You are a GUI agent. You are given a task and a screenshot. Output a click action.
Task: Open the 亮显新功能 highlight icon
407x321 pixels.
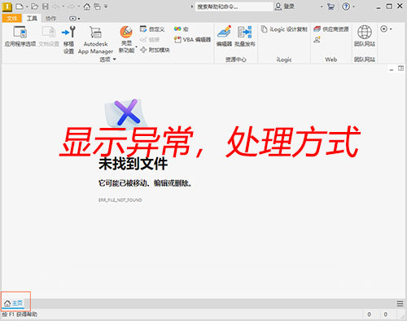click(x=126, y=39)
